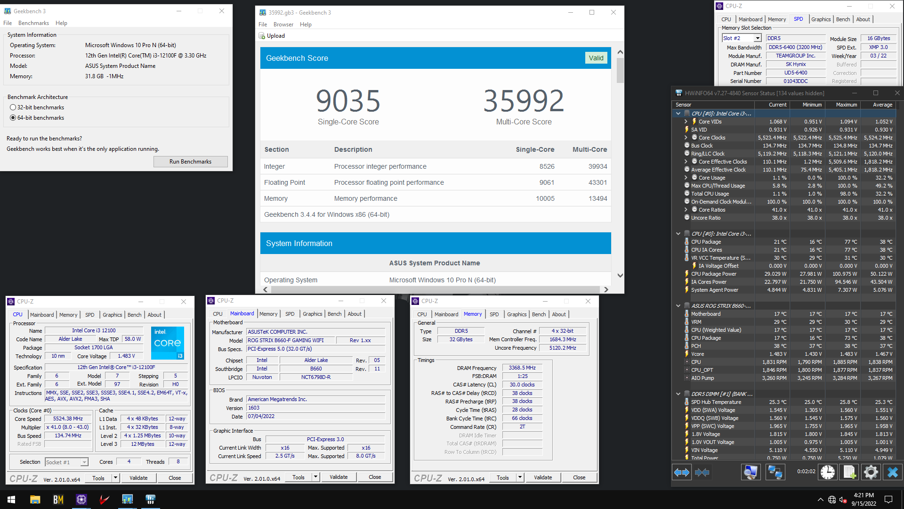The height and width of the screenshot is (509, 904).
Task: Switch to HWiNFO from taskbar
Action: 151,500
